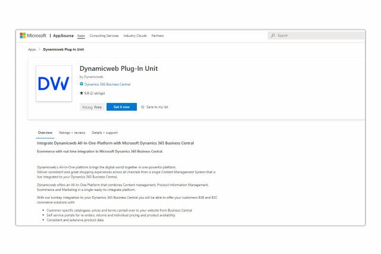Screen dimensions: 381x254
Task: Open the Apps menu in the top navigation
Action: (81, 36)
